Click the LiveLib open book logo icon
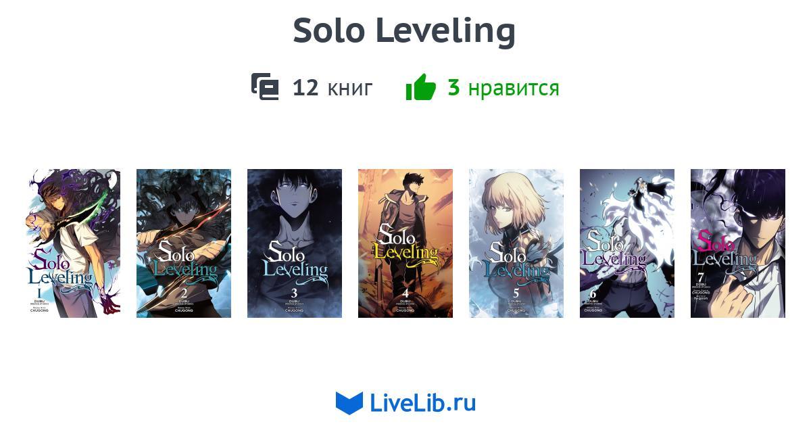The height and width of the screenshot is (426, 811). [349, 403]
